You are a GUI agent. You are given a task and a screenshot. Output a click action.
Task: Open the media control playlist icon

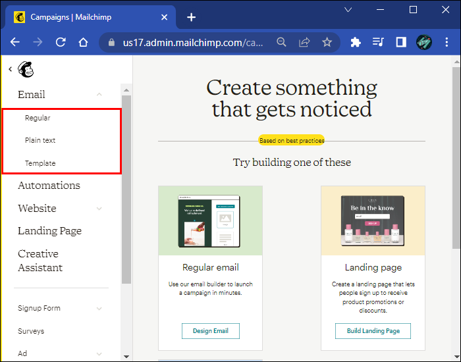pos(378,42)
